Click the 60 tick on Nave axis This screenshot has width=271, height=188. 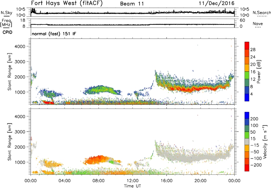click(x=242, y=20)
